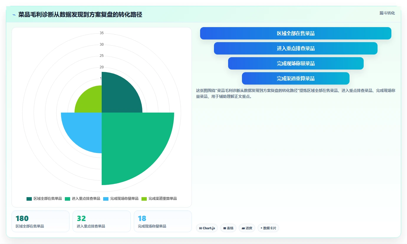Screen dimensions: 407x244
Task: Click the value 180 in the stat card
Action: point(22,218)
